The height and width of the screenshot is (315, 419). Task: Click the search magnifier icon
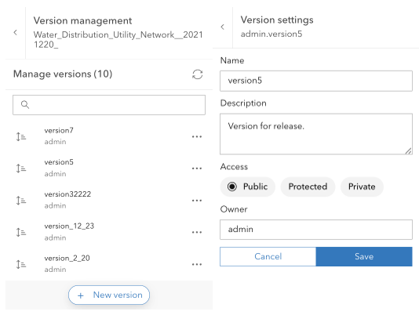pyautogui.click(x=25, y=105)
